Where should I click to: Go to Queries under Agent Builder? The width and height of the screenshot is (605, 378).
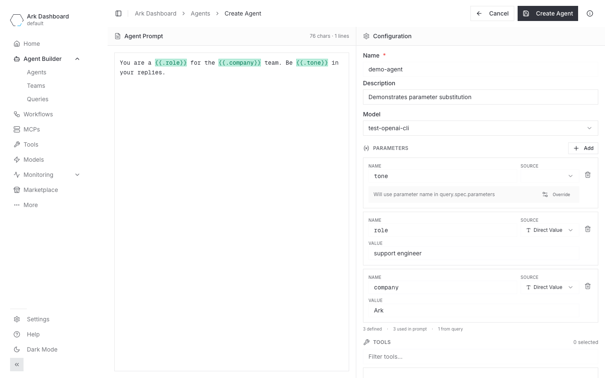38,99
